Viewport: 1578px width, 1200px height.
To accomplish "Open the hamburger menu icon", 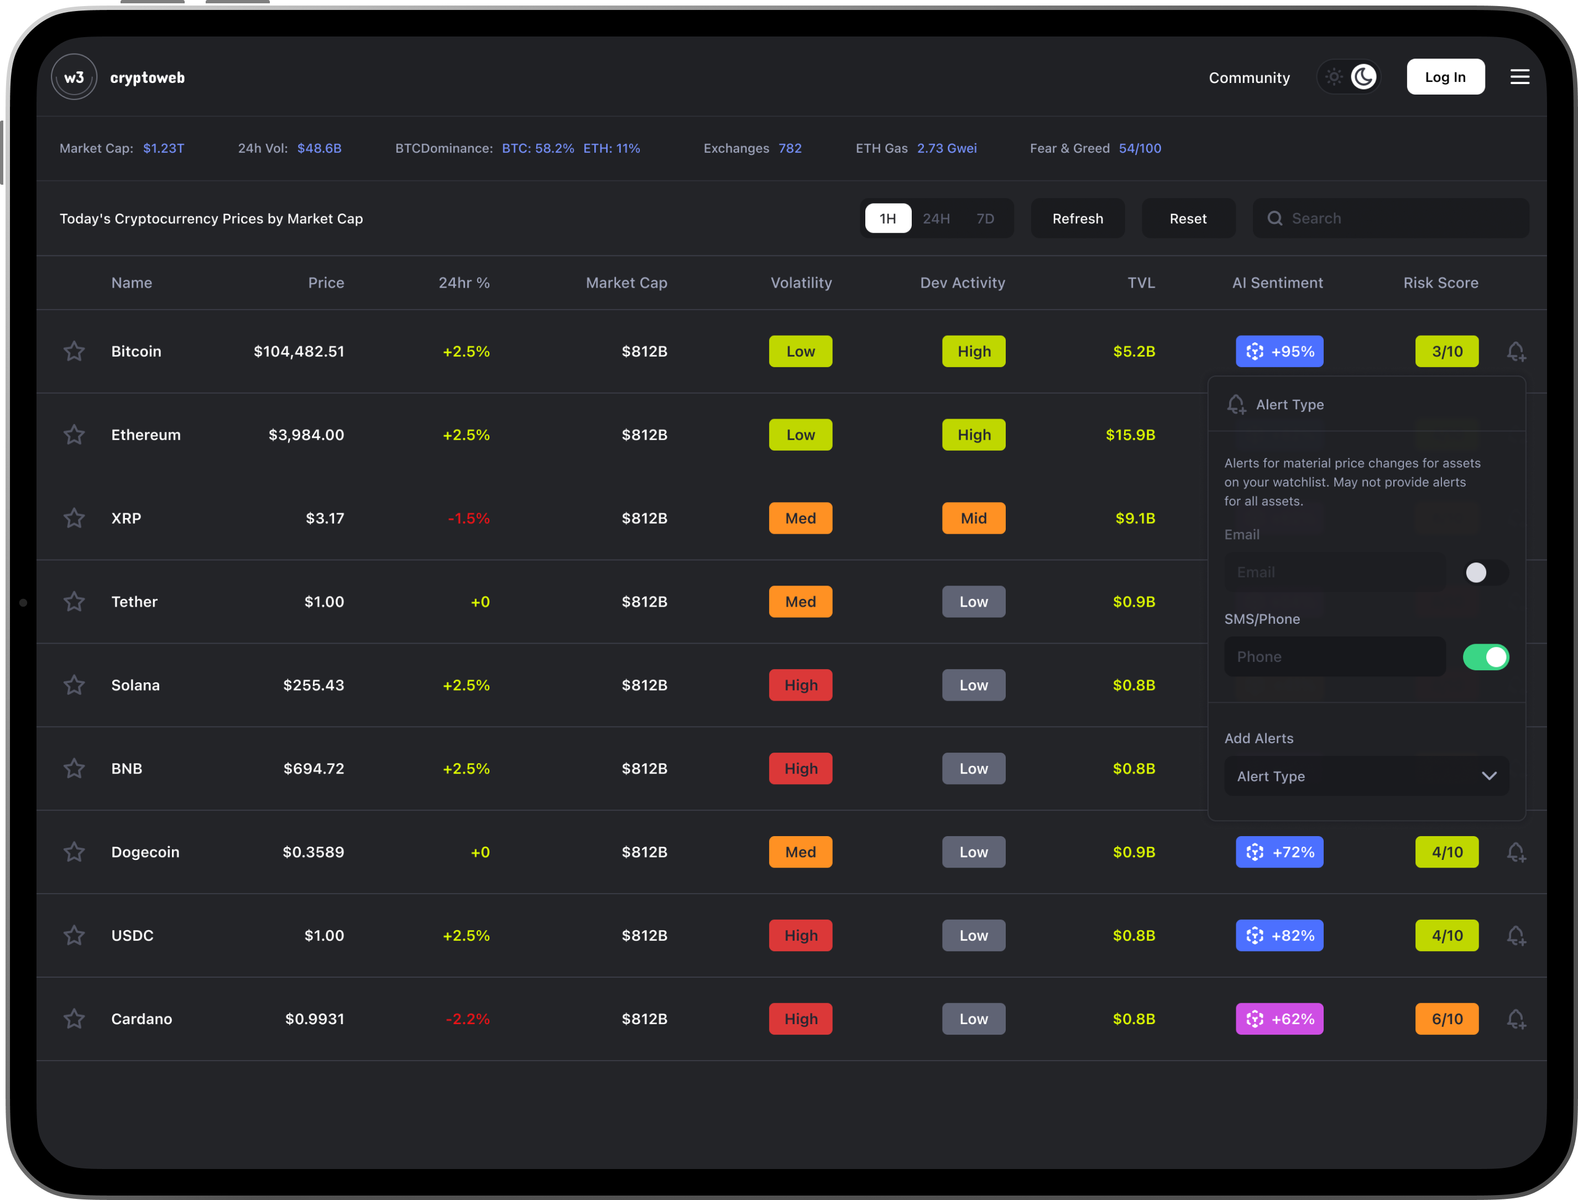I will click(1519, 77).
